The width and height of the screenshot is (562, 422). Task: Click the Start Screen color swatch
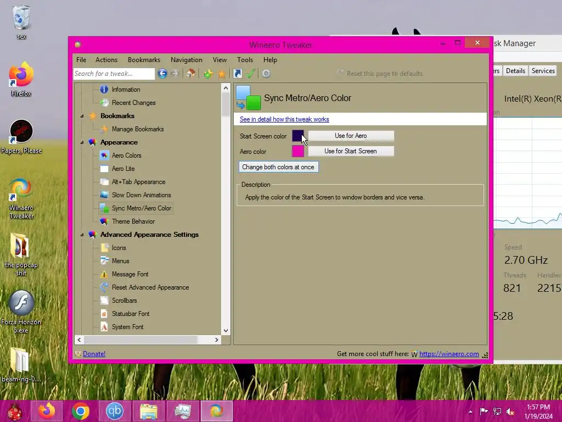tap(298, 136)
